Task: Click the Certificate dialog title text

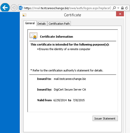Action: point(72,15)
